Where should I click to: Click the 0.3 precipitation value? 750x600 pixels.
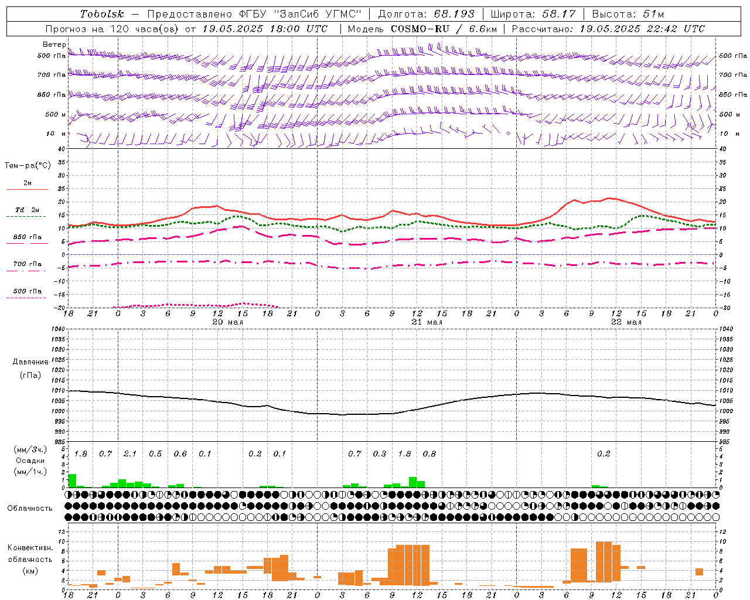[x=380, y=454]
